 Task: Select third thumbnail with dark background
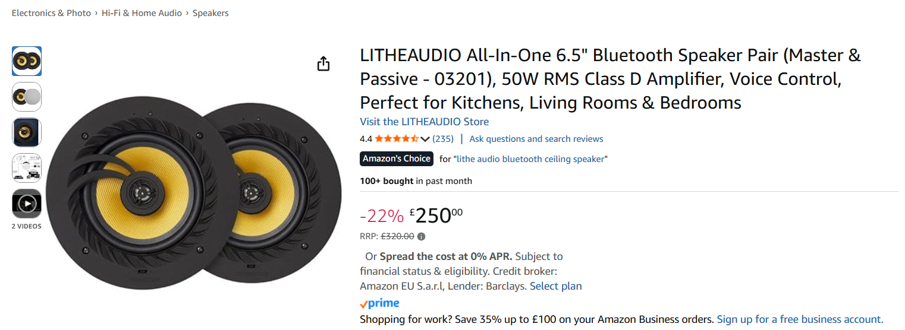(27, 132)
